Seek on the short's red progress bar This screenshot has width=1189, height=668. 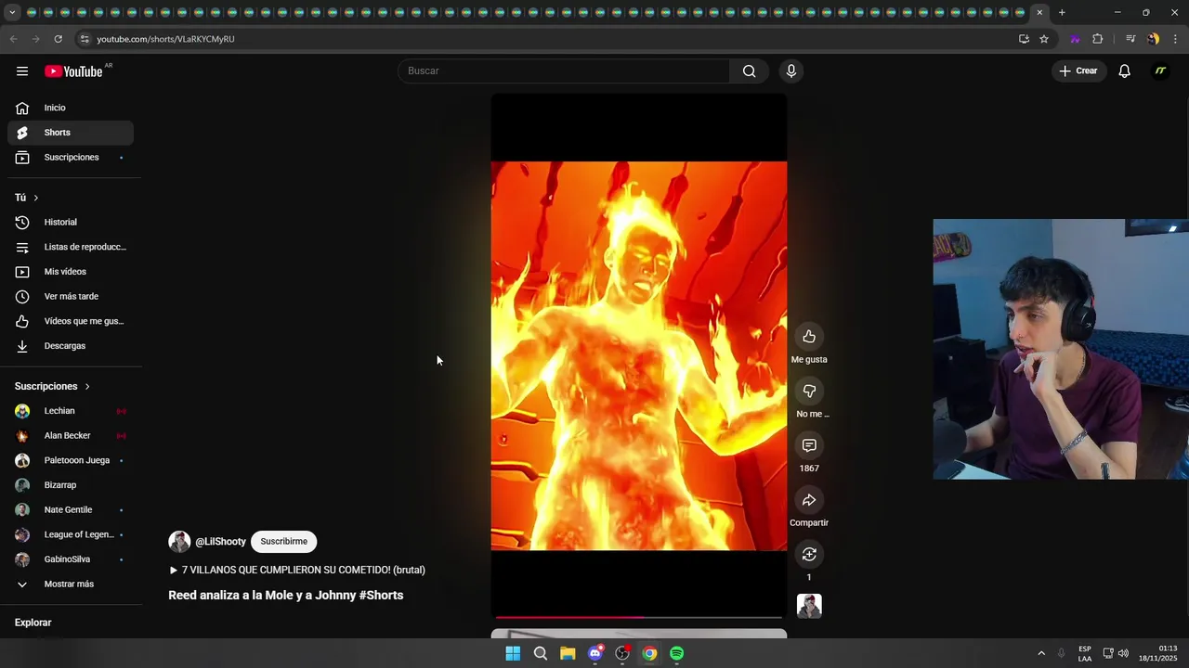point(639,616)
